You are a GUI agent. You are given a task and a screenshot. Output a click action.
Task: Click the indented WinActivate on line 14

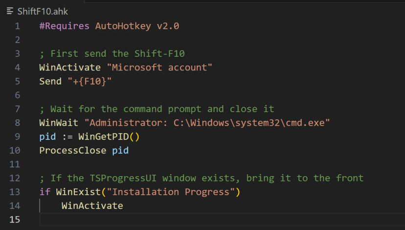pos(92,206)
